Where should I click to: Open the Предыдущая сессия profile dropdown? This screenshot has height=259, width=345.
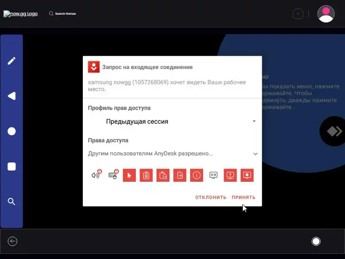(172, 121)
